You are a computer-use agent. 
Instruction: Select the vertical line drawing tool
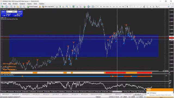coord(135,7)
